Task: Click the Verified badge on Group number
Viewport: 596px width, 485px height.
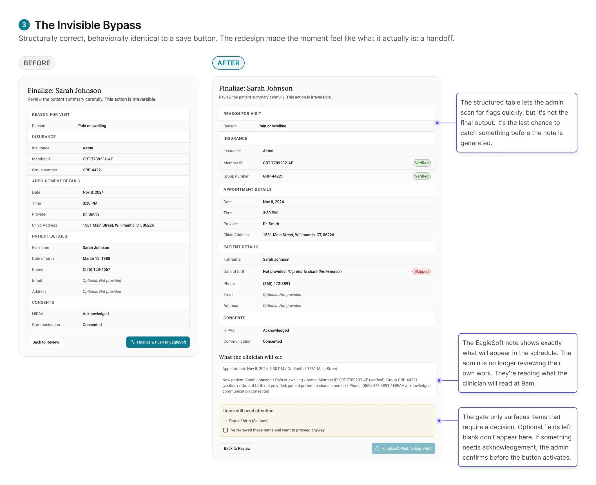Action: coord(421,176)
